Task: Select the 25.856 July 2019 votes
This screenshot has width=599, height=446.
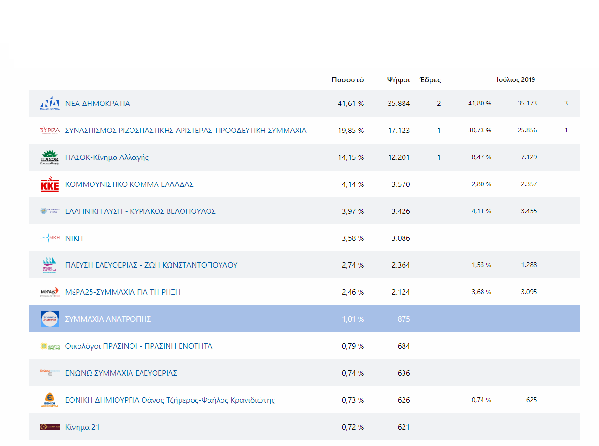Action: pyautogui.click(x=527, y=131)
